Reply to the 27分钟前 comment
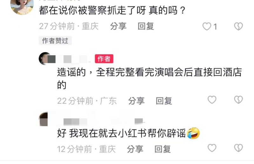 click(x=146, y=26)
